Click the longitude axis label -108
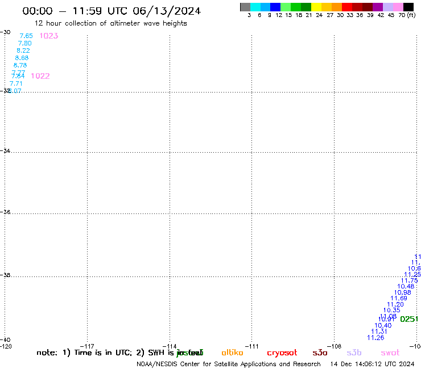Screen dimensions: 421x369 (335, 346)
